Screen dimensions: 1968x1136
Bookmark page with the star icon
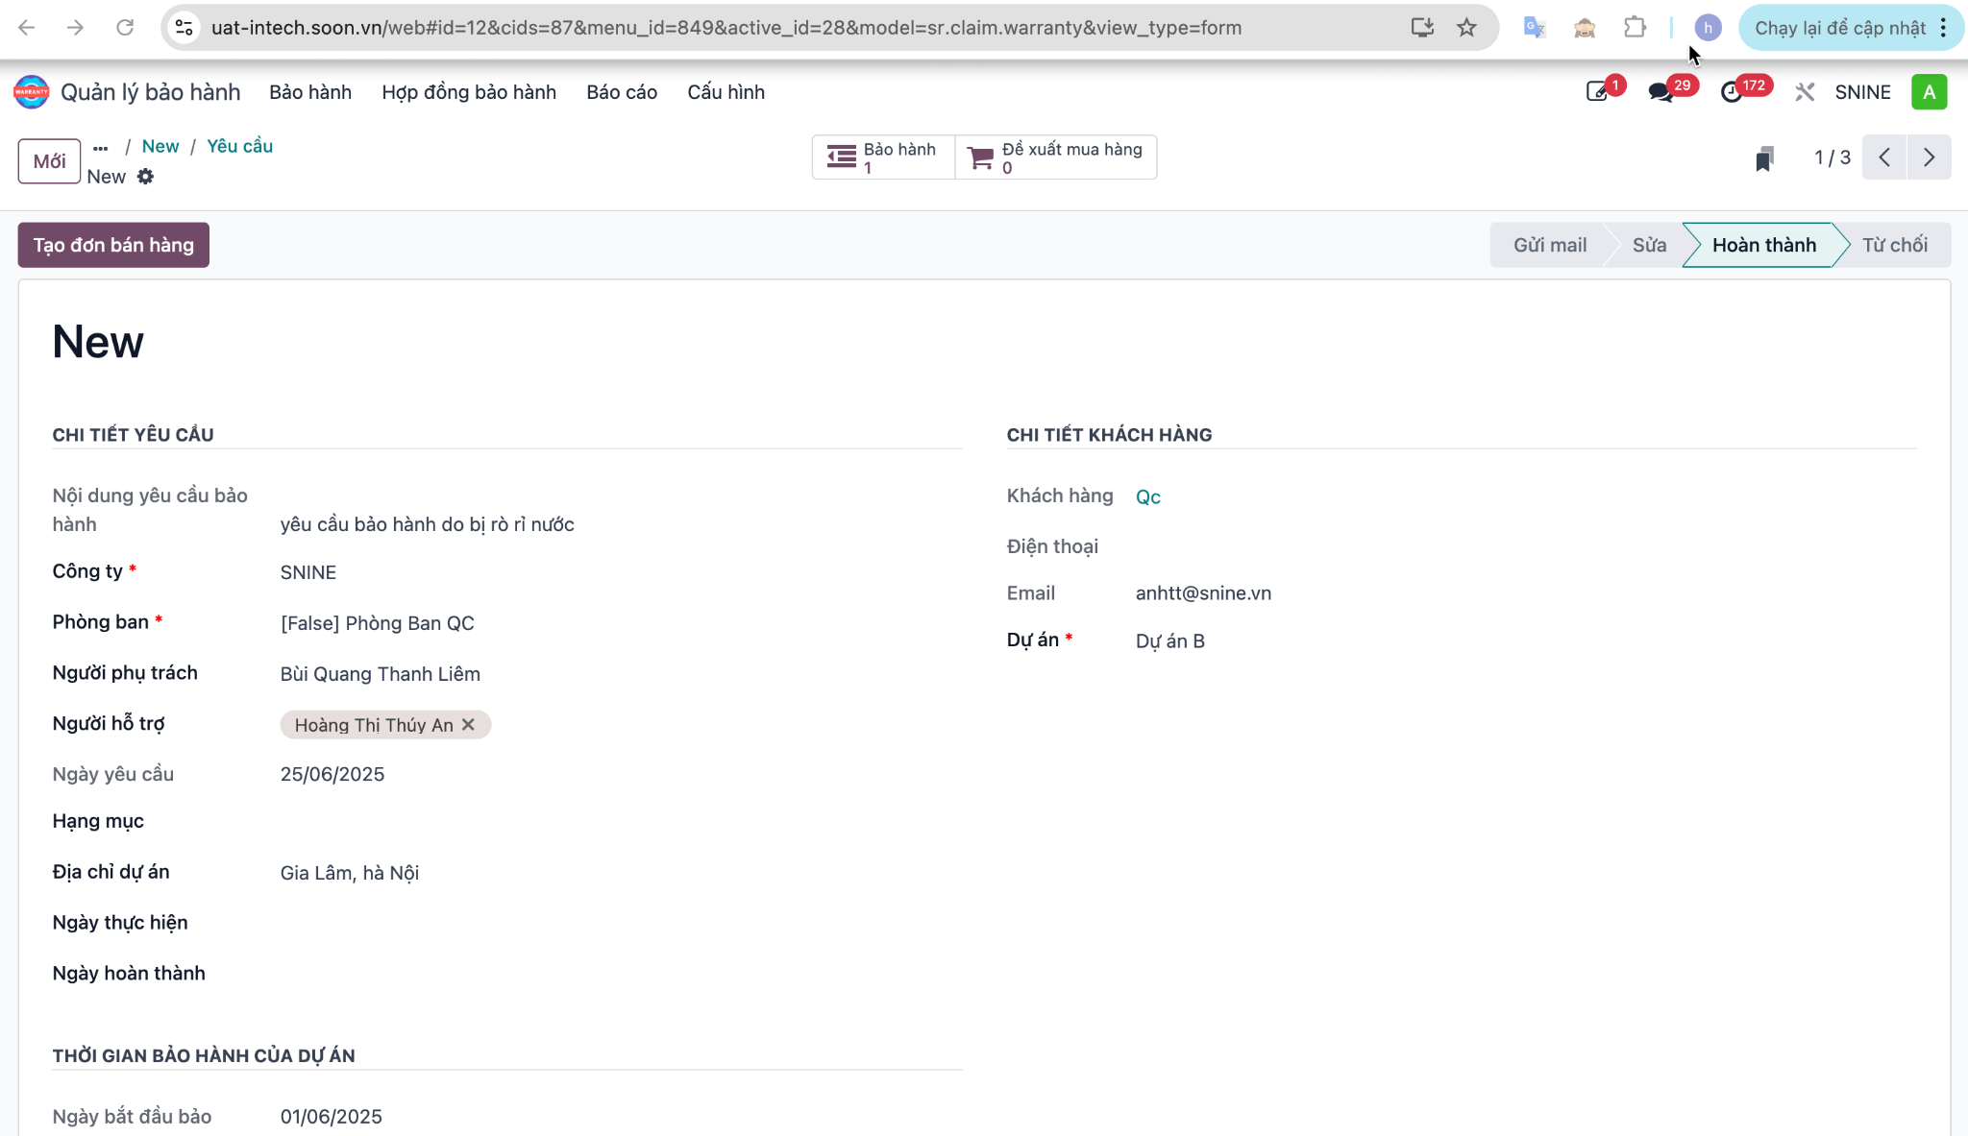1466,28
